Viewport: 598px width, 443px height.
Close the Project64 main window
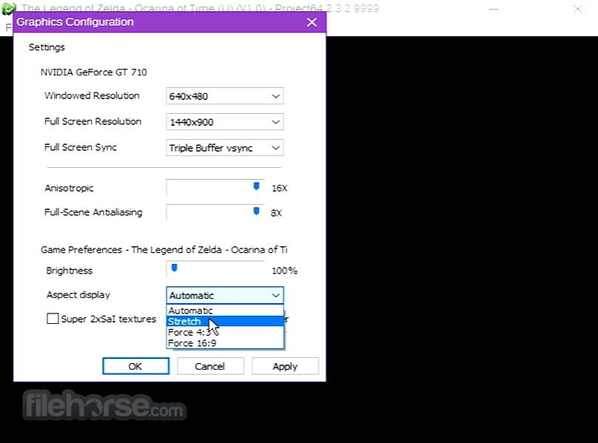578,9
